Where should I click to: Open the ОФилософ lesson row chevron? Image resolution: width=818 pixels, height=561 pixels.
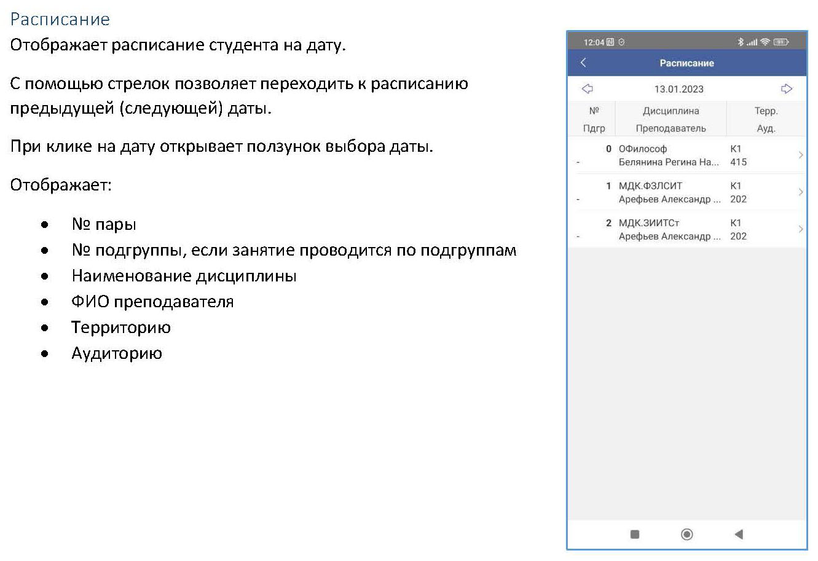coord(800,155)
